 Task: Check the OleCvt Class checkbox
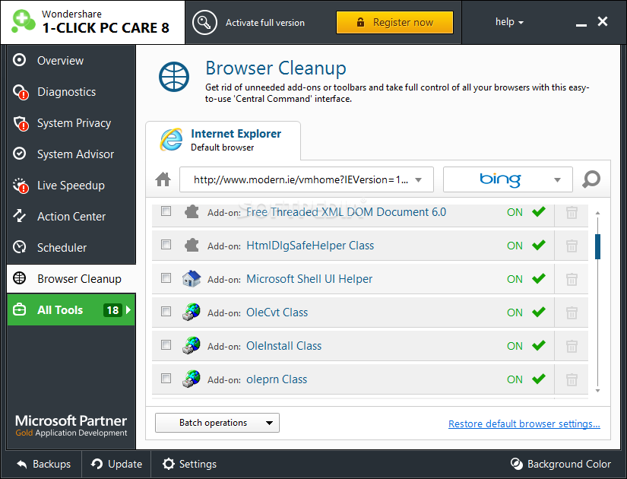[166, 311]
